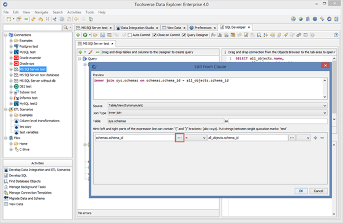
Task: Open the Tools menu
Action: coord(89,12)
